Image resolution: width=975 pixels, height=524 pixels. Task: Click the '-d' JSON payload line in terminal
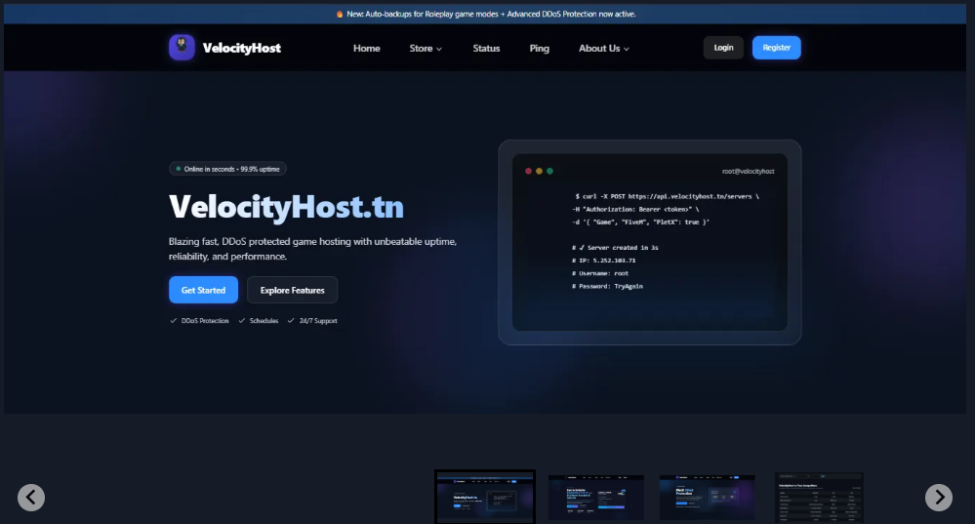640,222
